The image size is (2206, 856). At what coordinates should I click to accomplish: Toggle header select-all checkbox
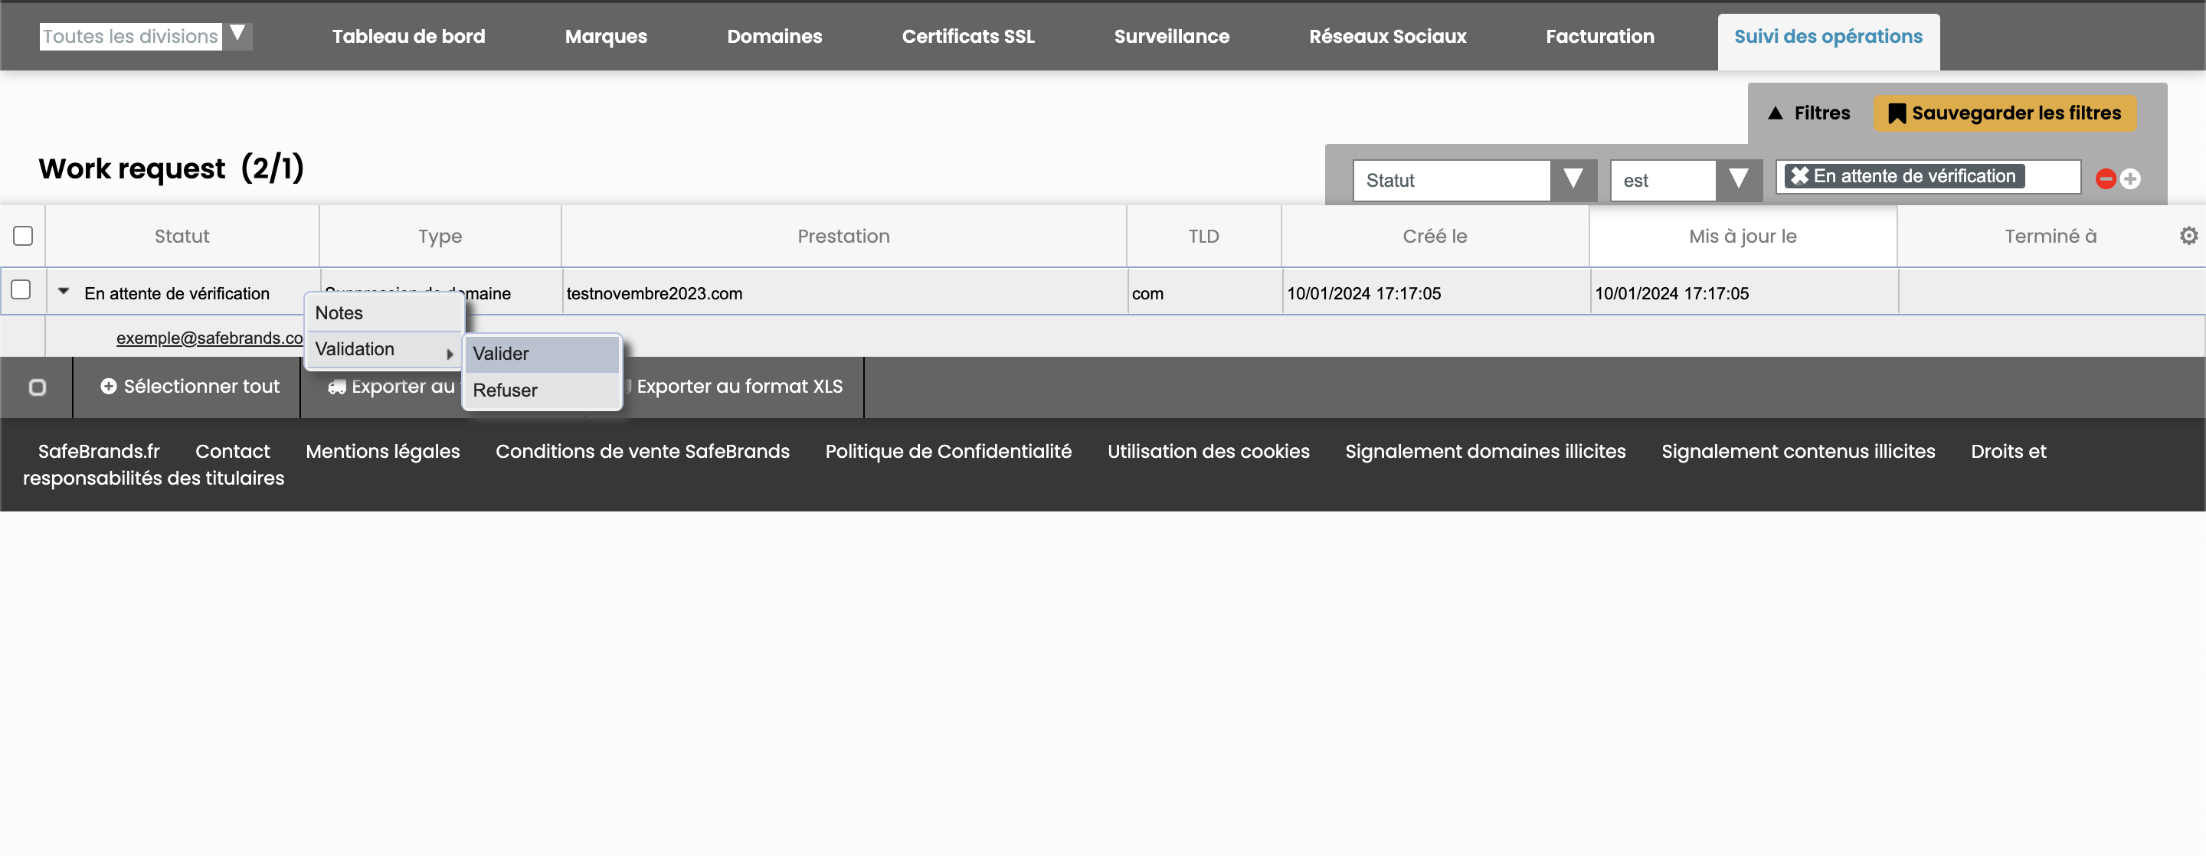(x=23, y=235)
